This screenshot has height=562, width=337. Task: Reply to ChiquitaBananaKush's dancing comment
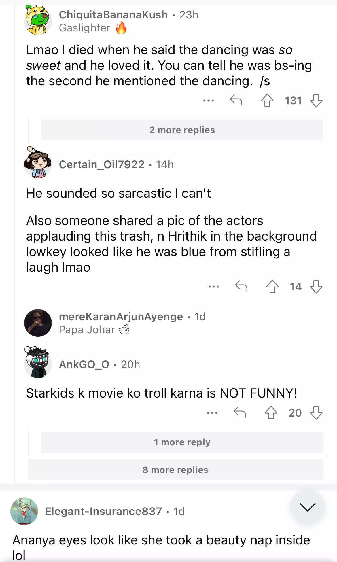coord(236,101)
